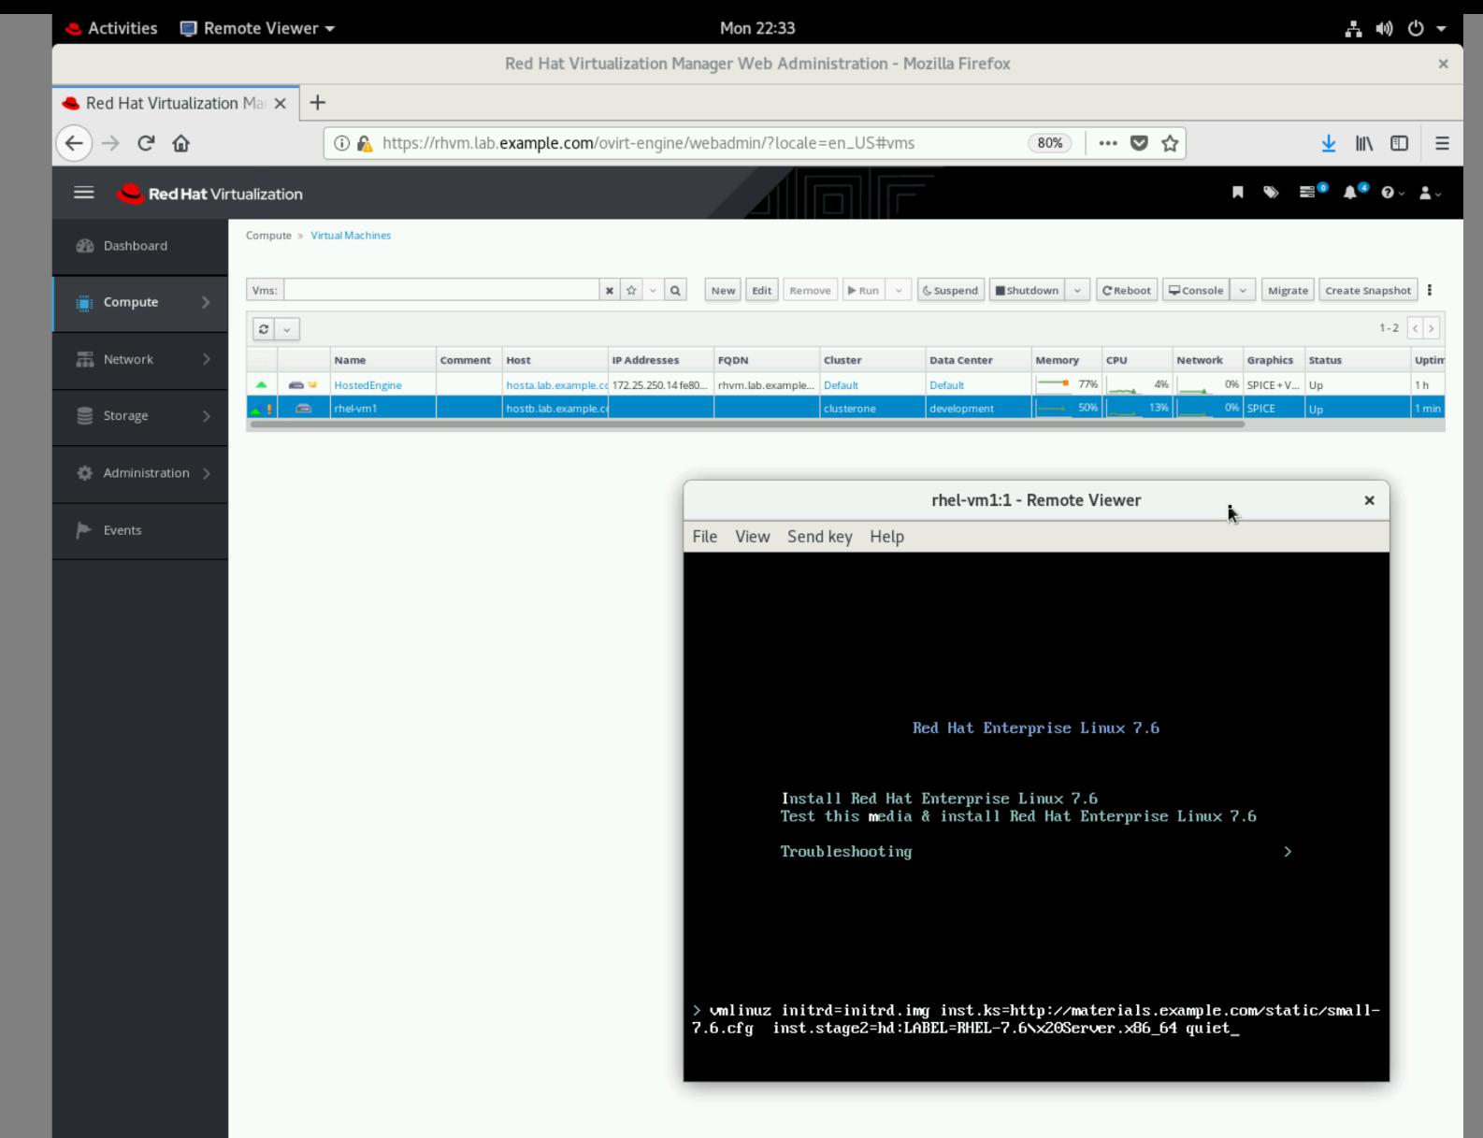Refresh the virtual machines list
The height and width of the screenshot is (1138, 1483).
(264, 329)
